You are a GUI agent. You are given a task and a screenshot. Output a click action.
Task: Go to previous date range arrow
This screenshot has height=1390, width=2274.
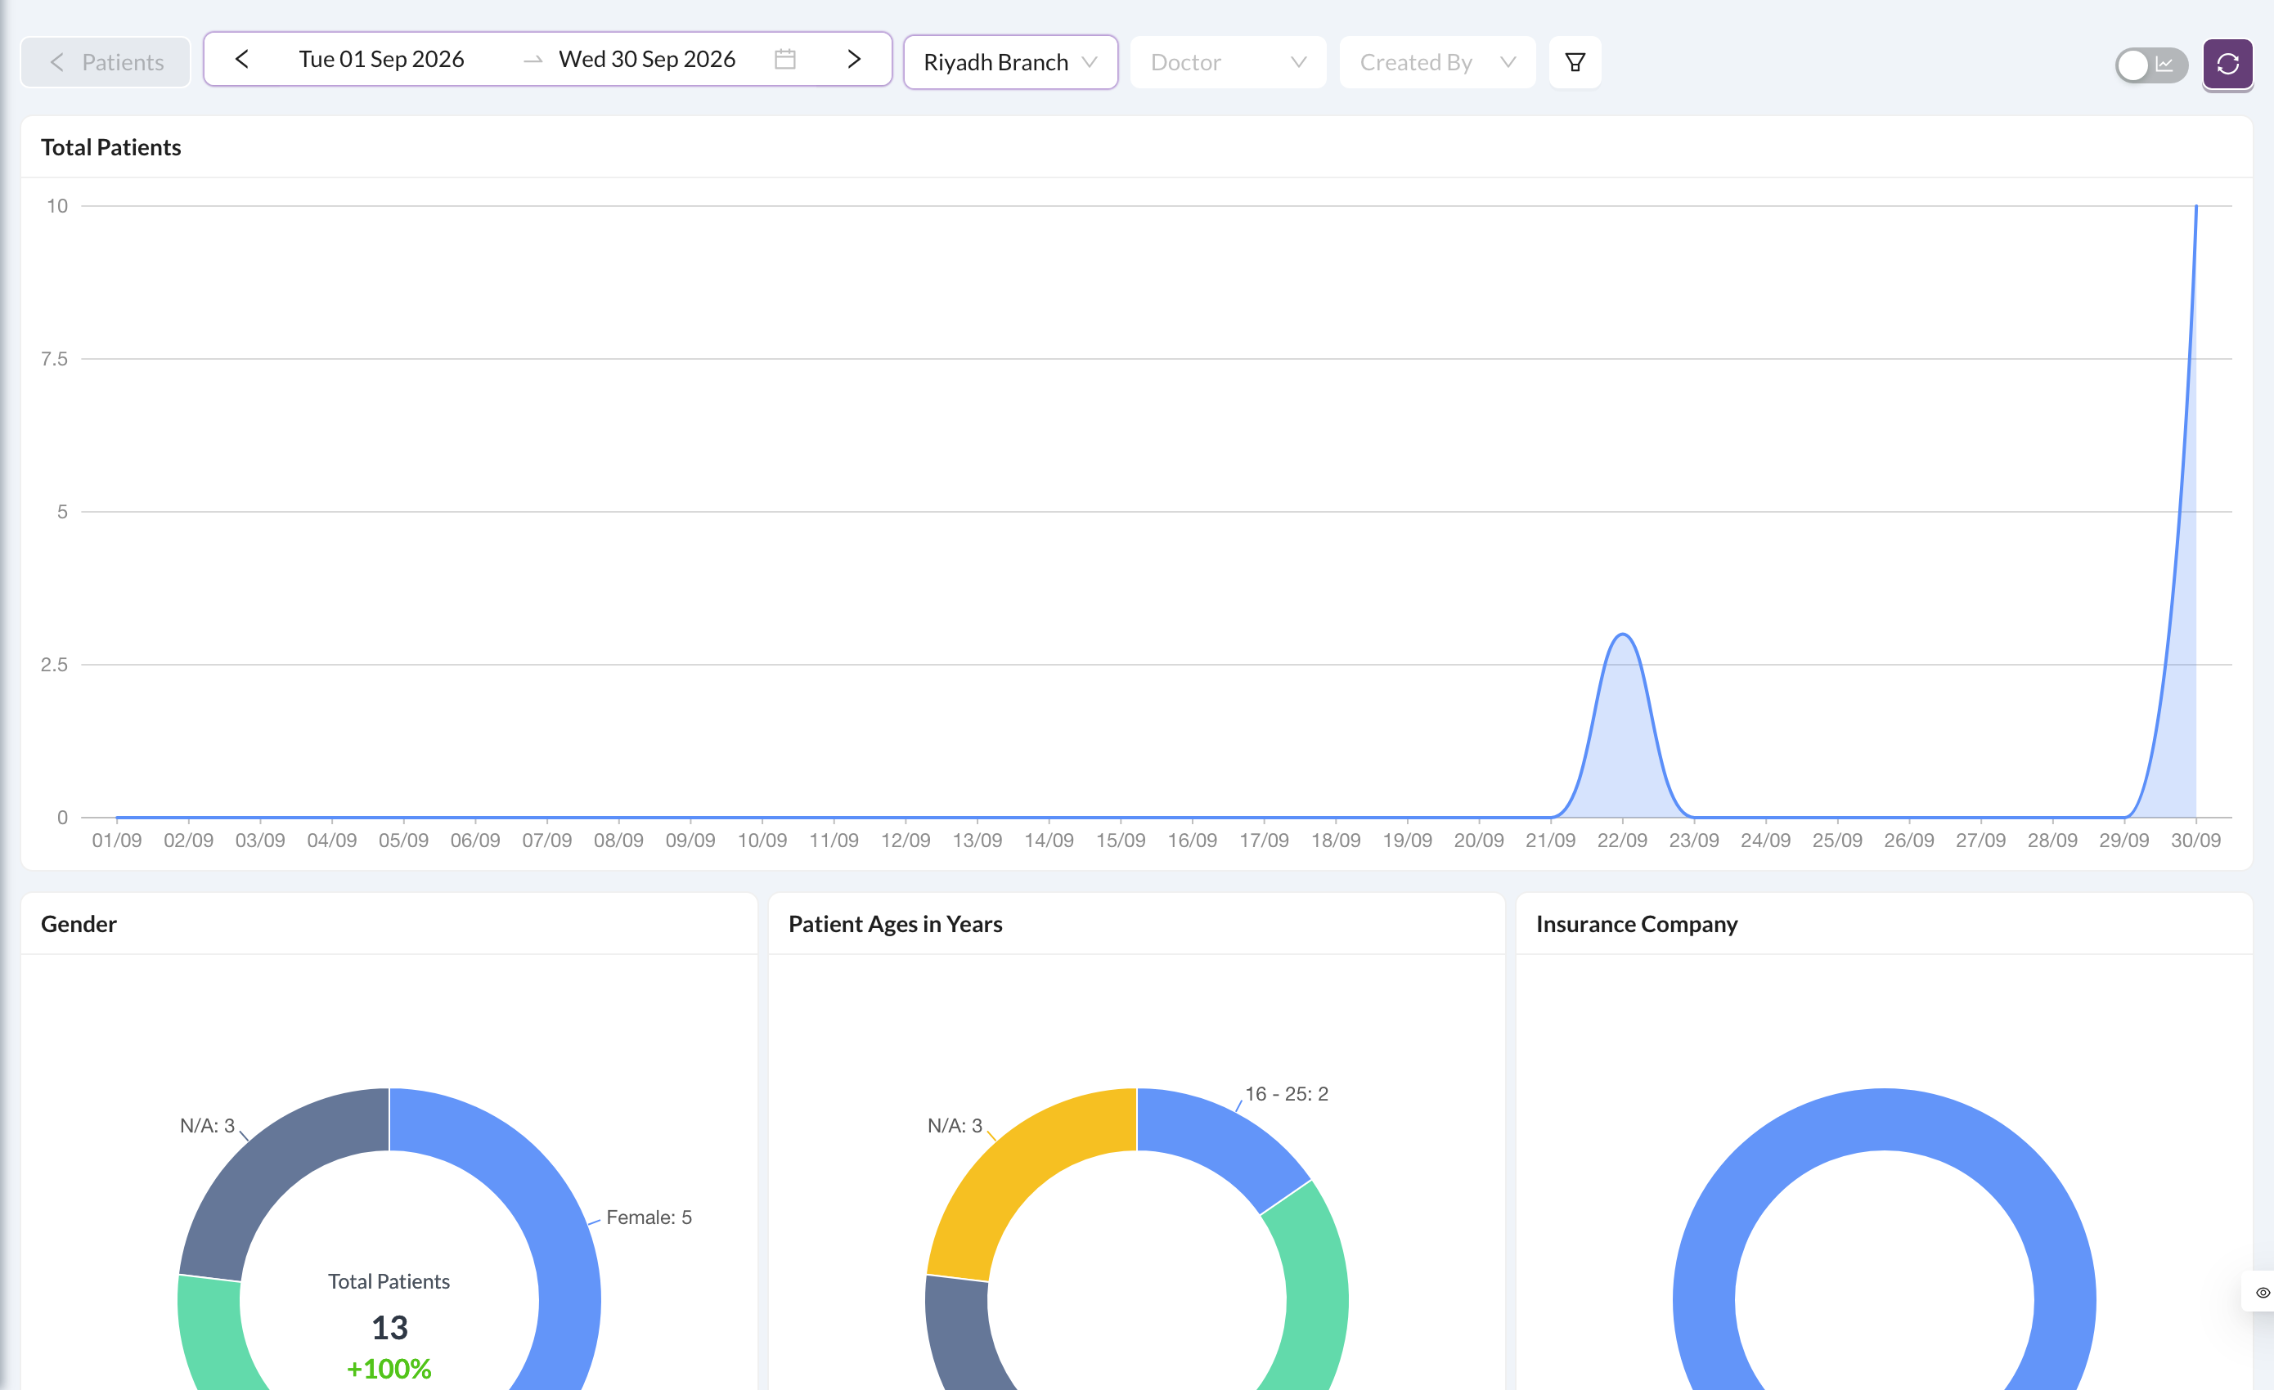242,60
